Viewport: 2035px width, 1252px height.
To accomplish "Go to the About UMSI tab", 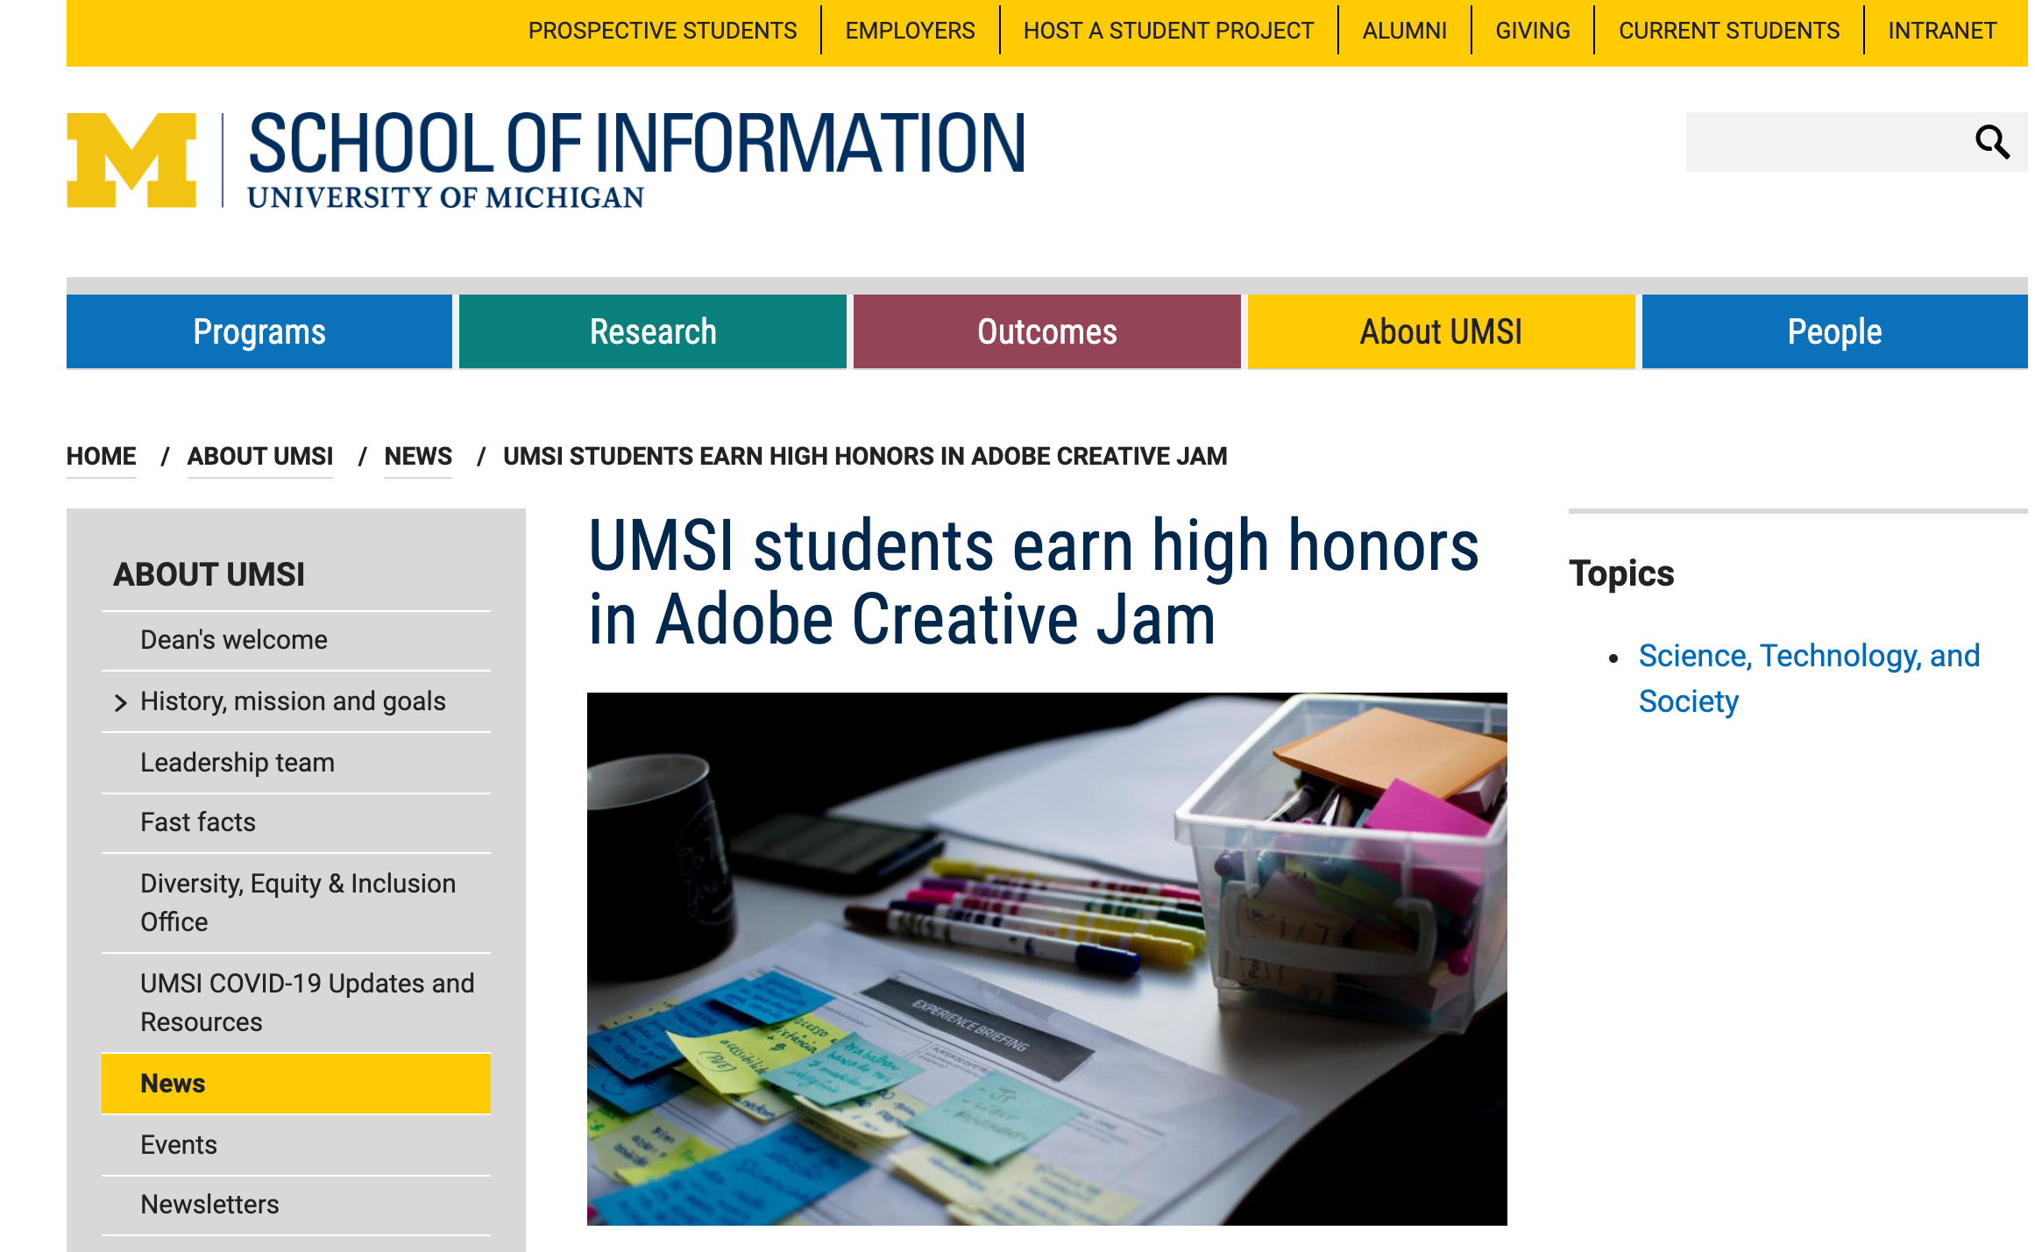I will [x=1441, y=331].
